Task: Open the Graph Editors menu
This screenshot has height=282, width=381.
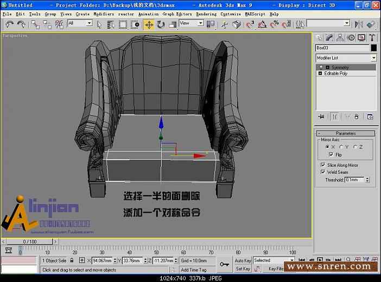Action: [176, 14]
